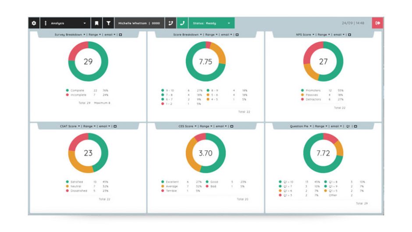Click the square icon in NPS Score header
Viewport: 412px width, 232px height.
tap(349, 34)
